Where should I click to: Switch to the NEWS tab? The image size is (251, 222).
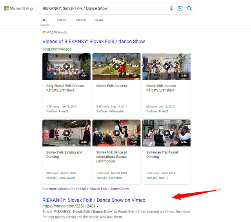[x=99, y=20]
